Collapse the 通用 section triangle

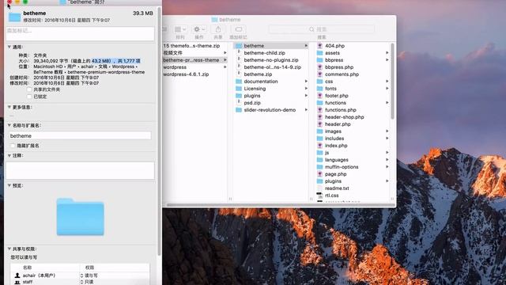pos(9,47)
